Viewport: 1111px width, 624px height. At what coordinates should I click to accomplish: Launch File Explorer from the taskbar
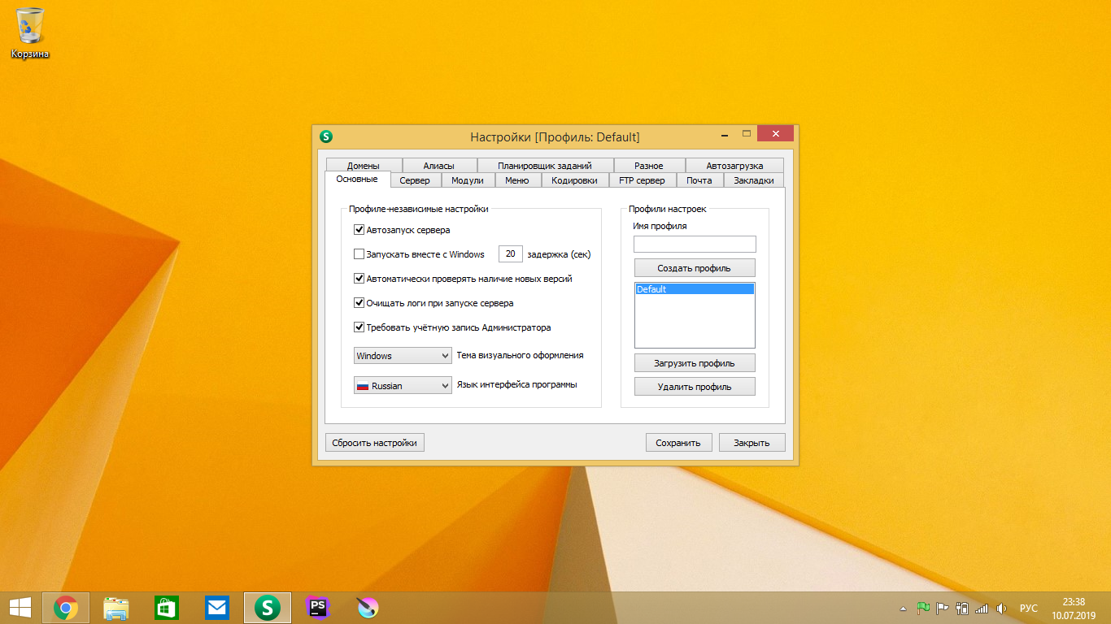point(116,607)
